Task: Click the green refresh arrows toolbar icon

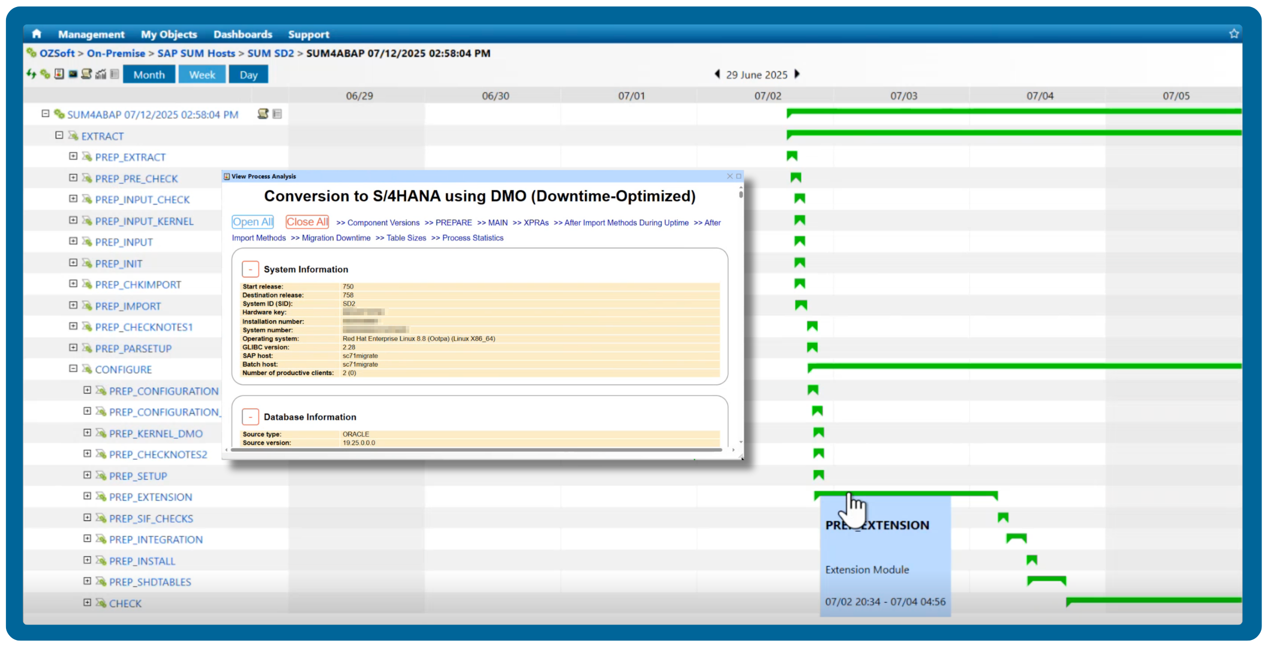Action: click(31, 74)
